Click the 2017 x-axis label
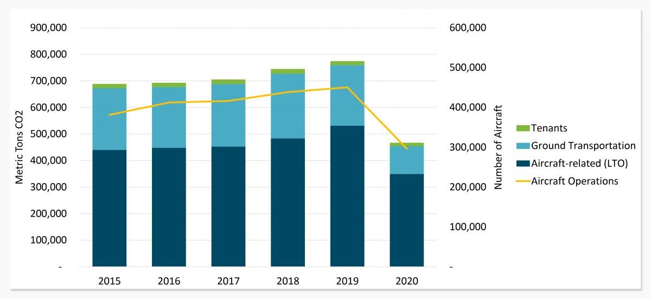Viewport: 651px width, 299px height. tap(228, 282)
